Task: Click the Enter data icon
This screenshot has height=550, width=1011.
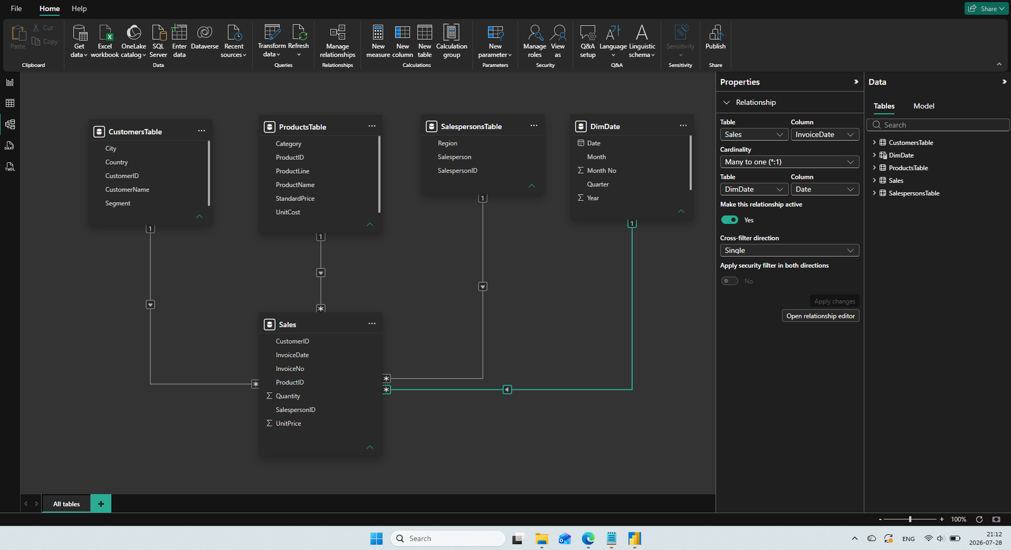Action: [179, 32]
